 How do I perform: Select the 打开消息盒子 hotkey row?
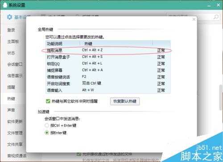pos(108,57)
